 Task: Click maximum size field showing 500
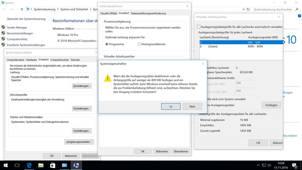coord(244,91)
